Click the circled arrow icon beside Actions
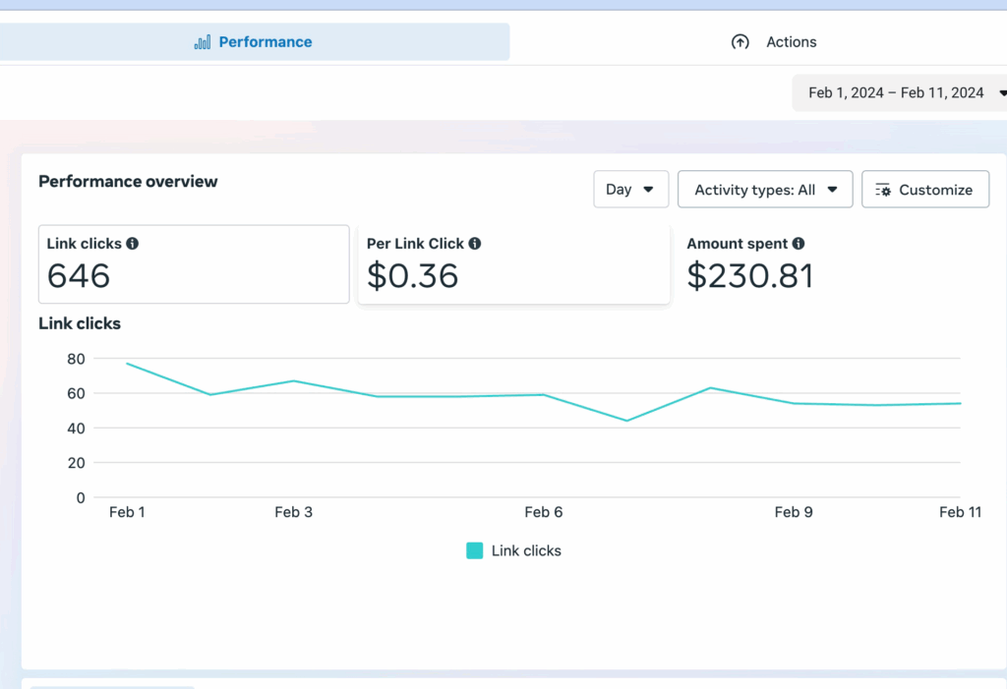This screenshot has width=1007, height=689. pos(740,41)
